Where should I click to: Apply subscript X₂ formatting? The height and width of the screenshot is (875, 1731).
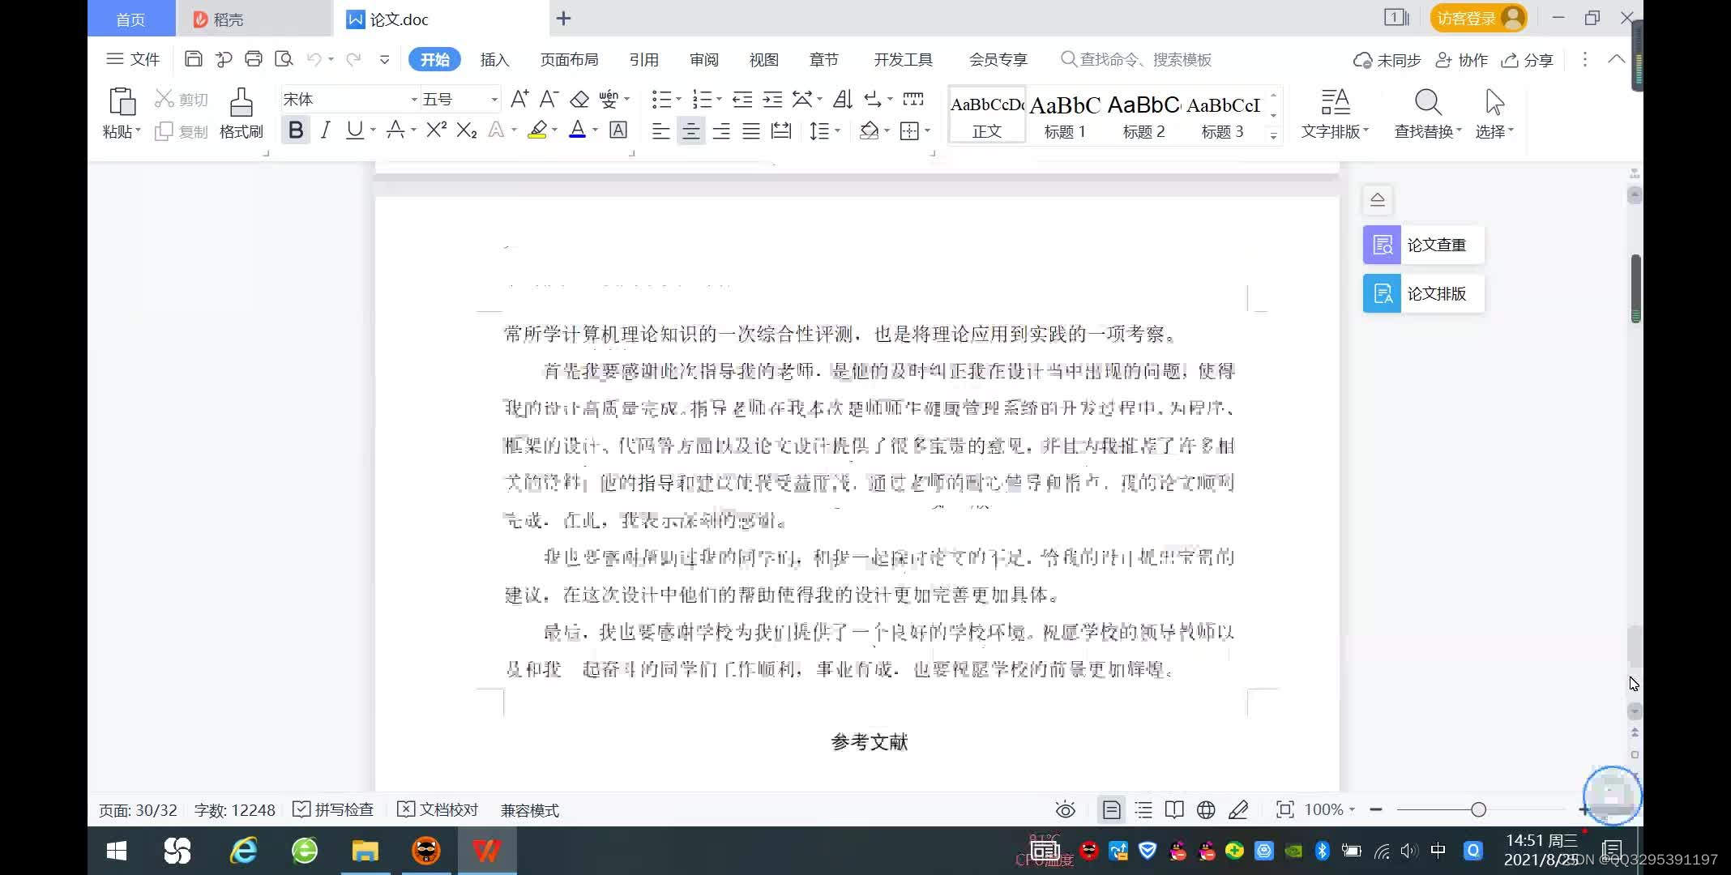[467, 130]
